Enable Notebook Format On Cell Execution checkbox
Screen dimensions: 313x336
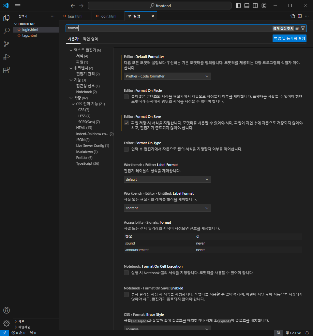[127, 273]
